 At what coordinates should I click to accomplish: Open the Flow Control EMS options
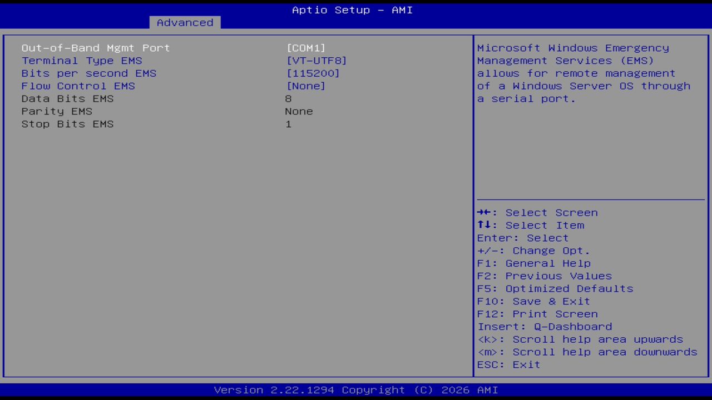(x=78, y=86)
